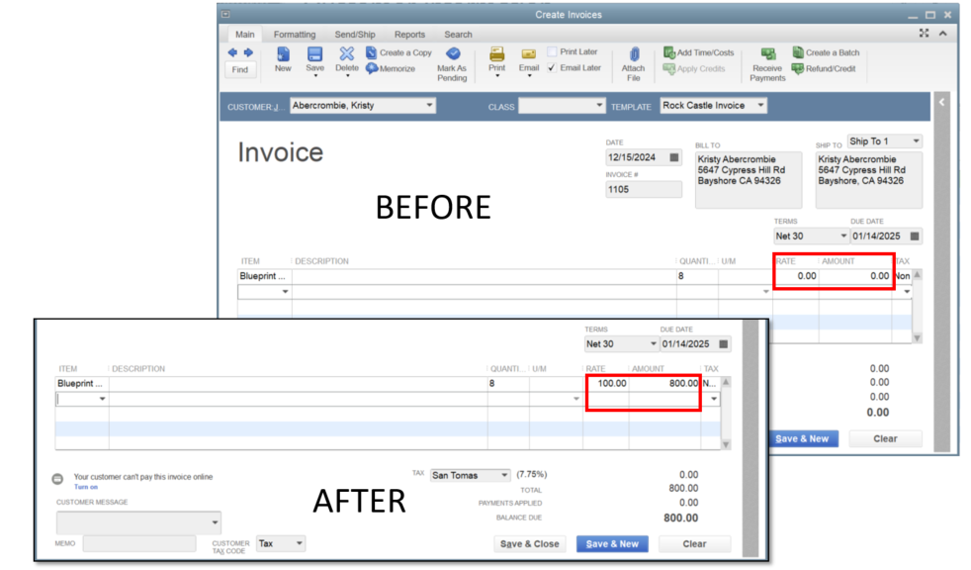Click the Save toolbar icon

click(314, 54)
